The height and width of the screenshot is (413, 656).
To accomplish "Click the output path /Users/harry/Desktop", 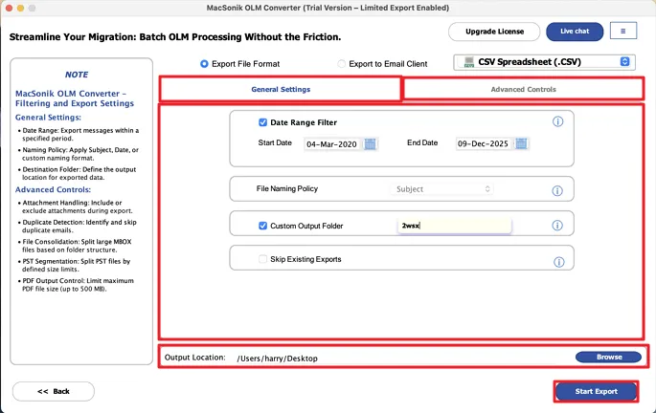I will [277, 359].
